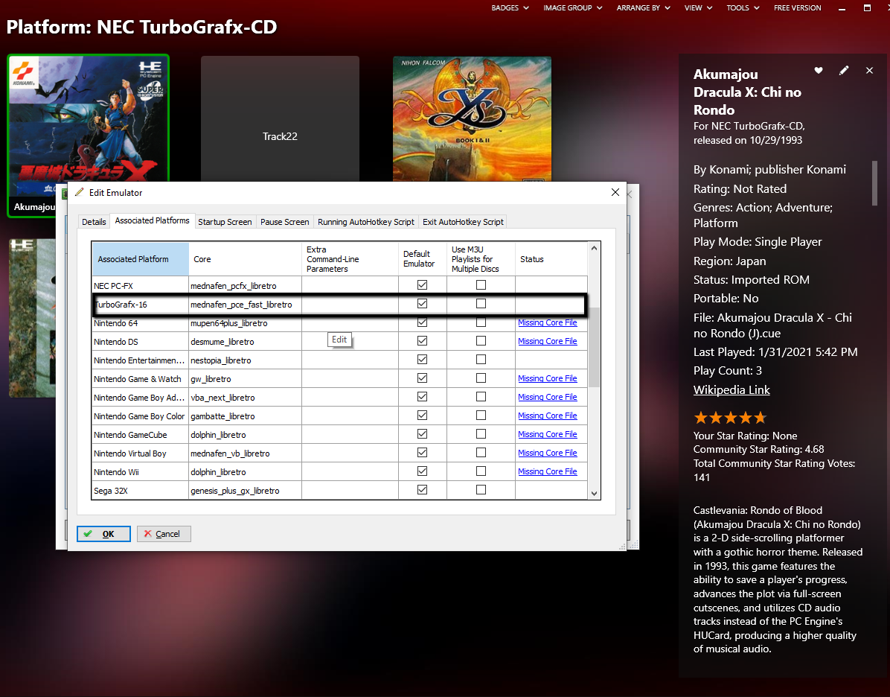This screenshot has height=697, width=890.
Task: Select the Nintendo Virtual Boy platform cell
Action: pos(140,453)
